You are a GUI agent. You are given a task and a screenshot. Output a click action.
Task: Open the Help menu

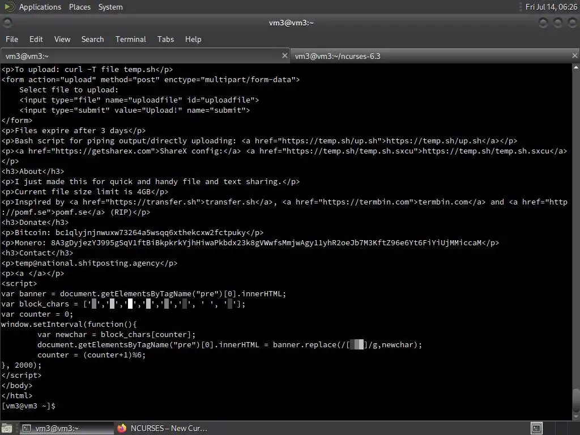193,39
